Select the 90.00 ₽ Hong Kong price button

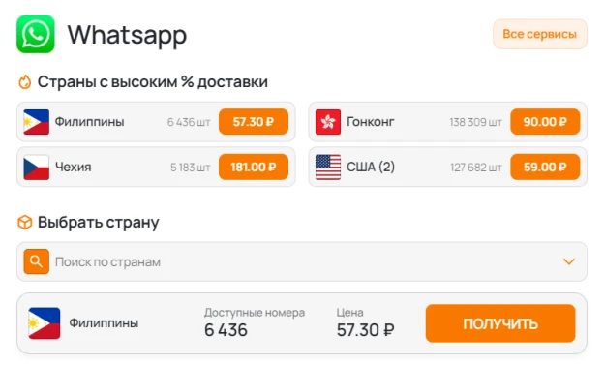click(x=545, y=122)
